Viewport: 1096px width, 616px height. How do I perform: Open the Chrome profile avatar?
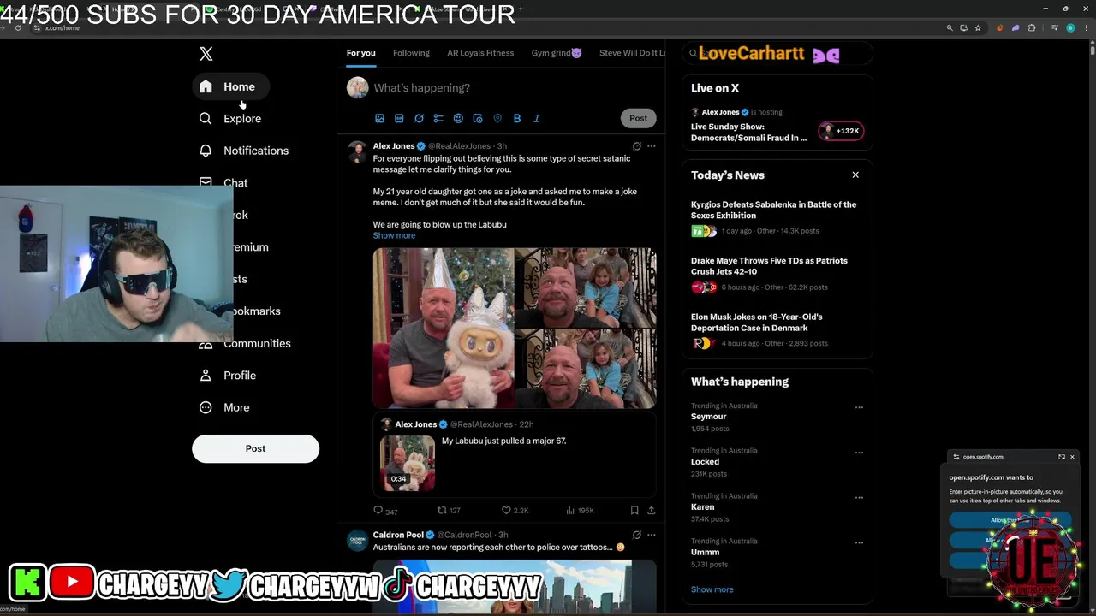[x=1070, y=28]
